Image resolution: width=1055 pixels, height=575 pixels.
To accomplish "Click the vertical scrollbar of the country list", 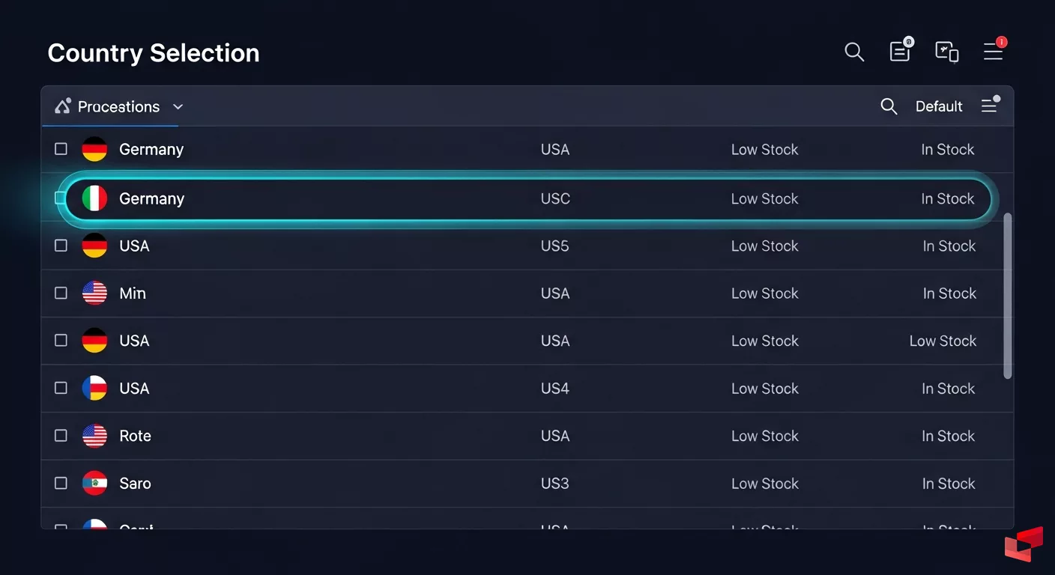I will pyautogui.click(x=1008, y=296).
